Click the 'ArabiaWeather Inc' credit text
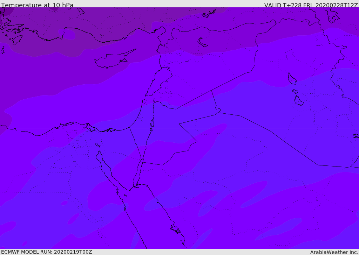359x255 pixels. [x=334, y=252]
